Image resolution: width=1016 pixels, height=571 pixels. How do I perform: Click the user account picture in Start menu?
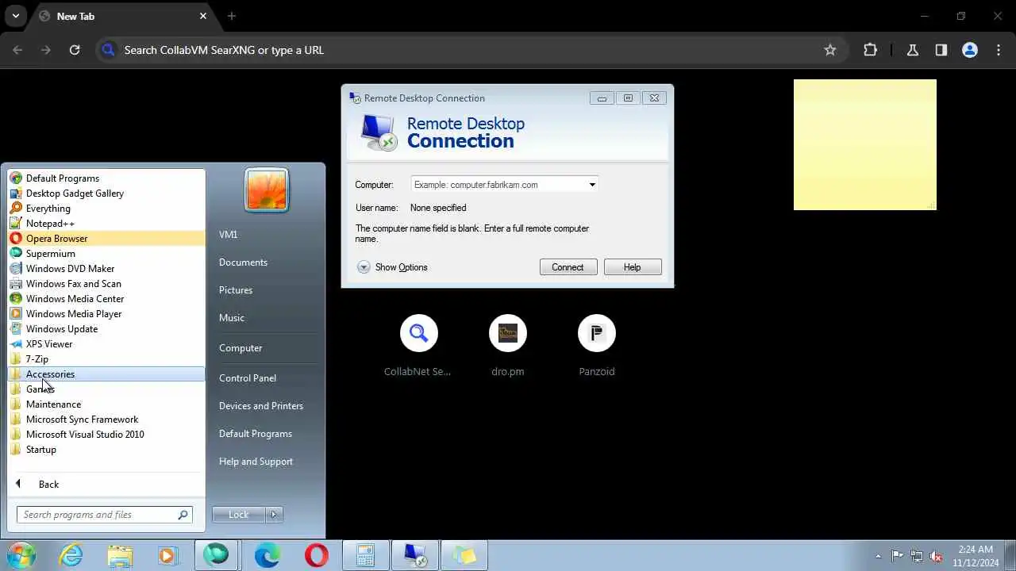[x=267, y=190]
